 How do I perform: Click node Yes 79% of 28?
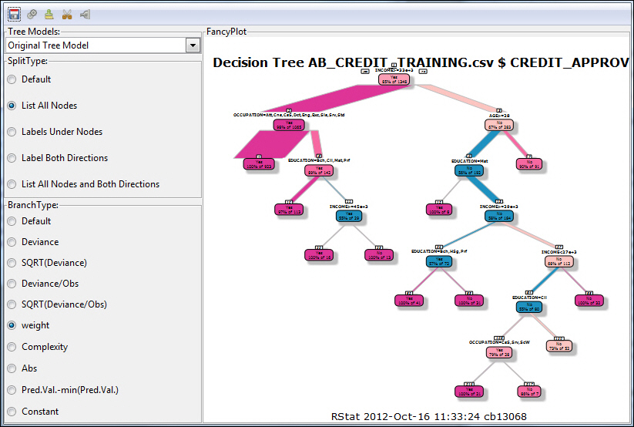(499, 352)
